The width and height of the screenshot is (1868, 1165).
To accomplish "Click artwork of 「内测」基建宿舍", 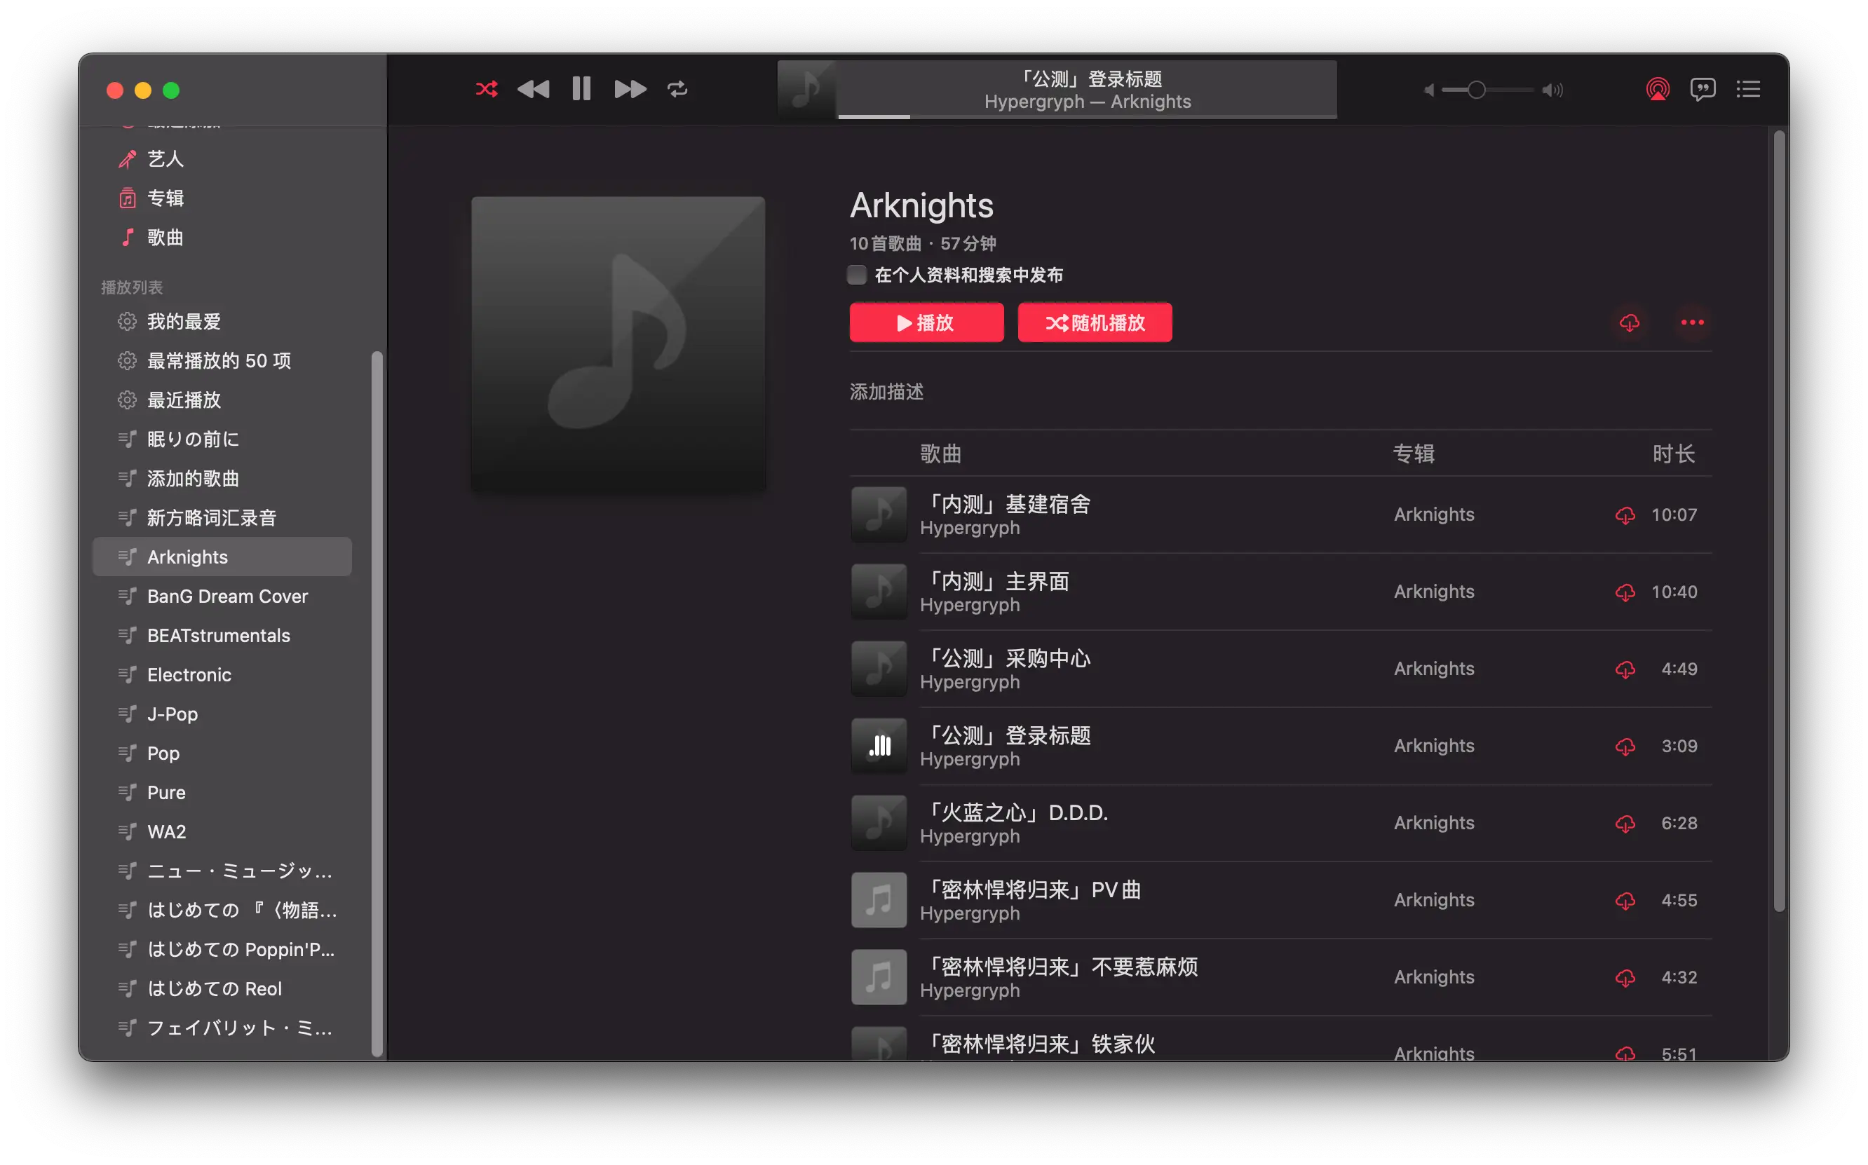I will (879, 515).
